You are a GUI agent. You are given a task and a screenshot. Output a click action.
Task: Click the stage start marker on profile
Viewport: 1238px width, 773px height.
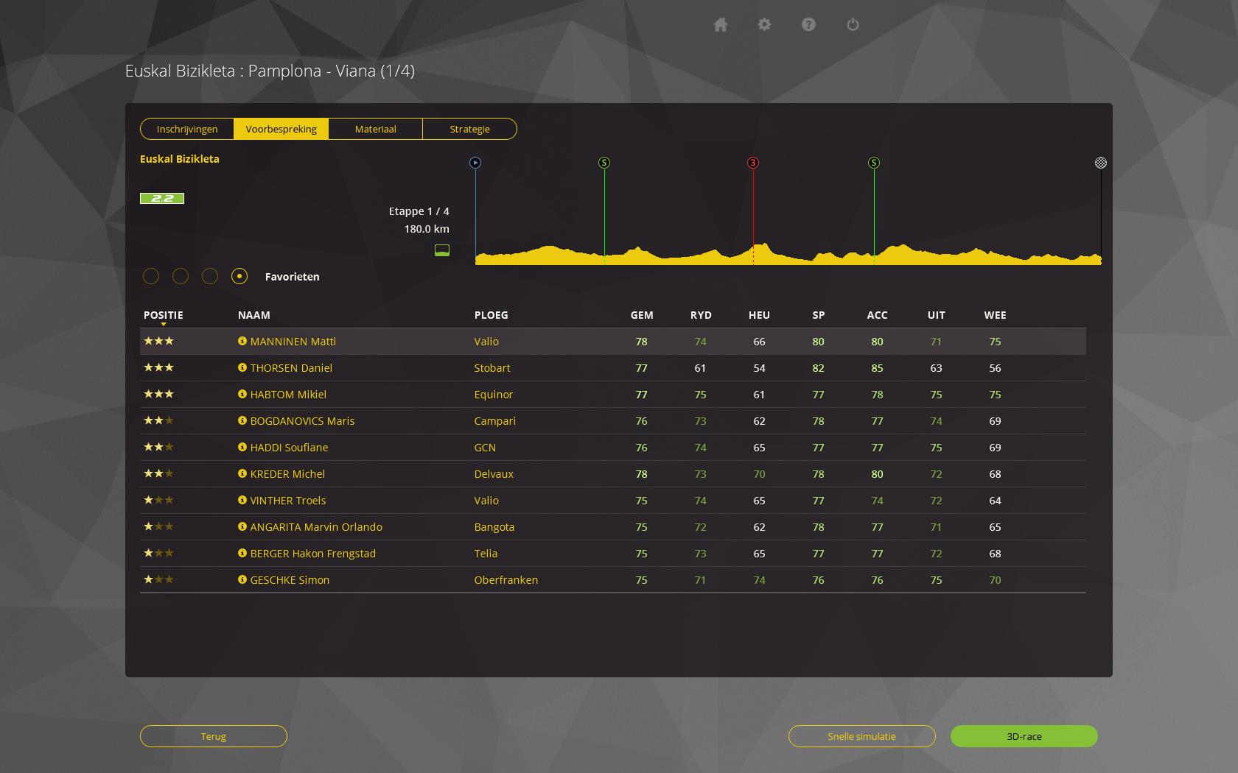click(475, 163)
